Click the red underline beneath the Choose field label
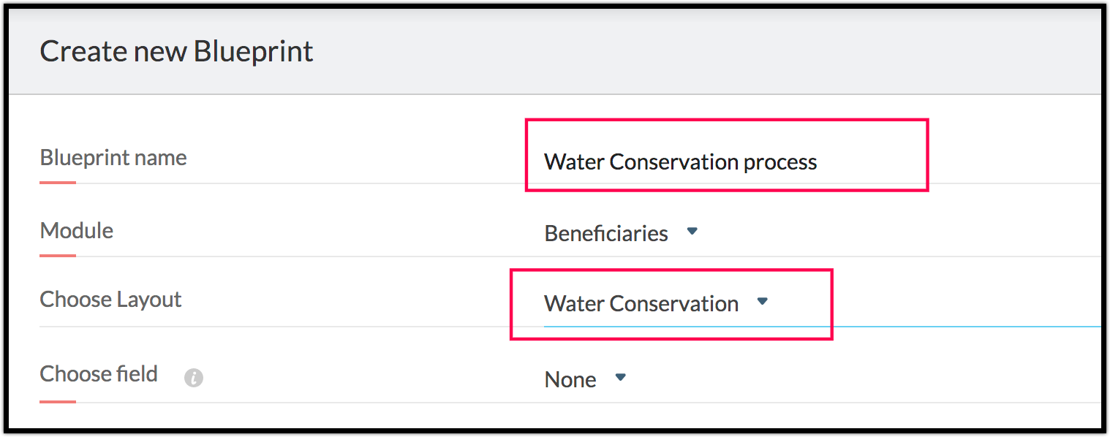This screenshot has height=437, width=1110. pyautogui.click(x=58, y=401)
